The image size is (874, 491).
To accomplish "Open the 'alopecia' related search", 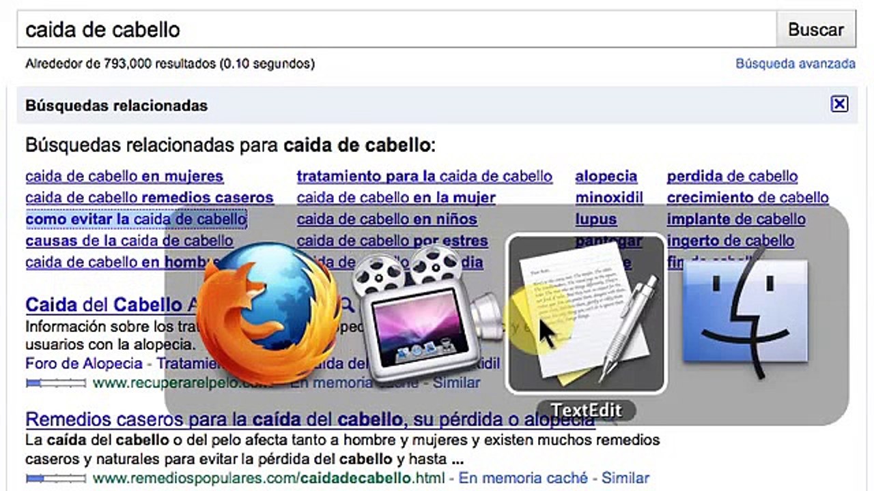I will [606, 177].
